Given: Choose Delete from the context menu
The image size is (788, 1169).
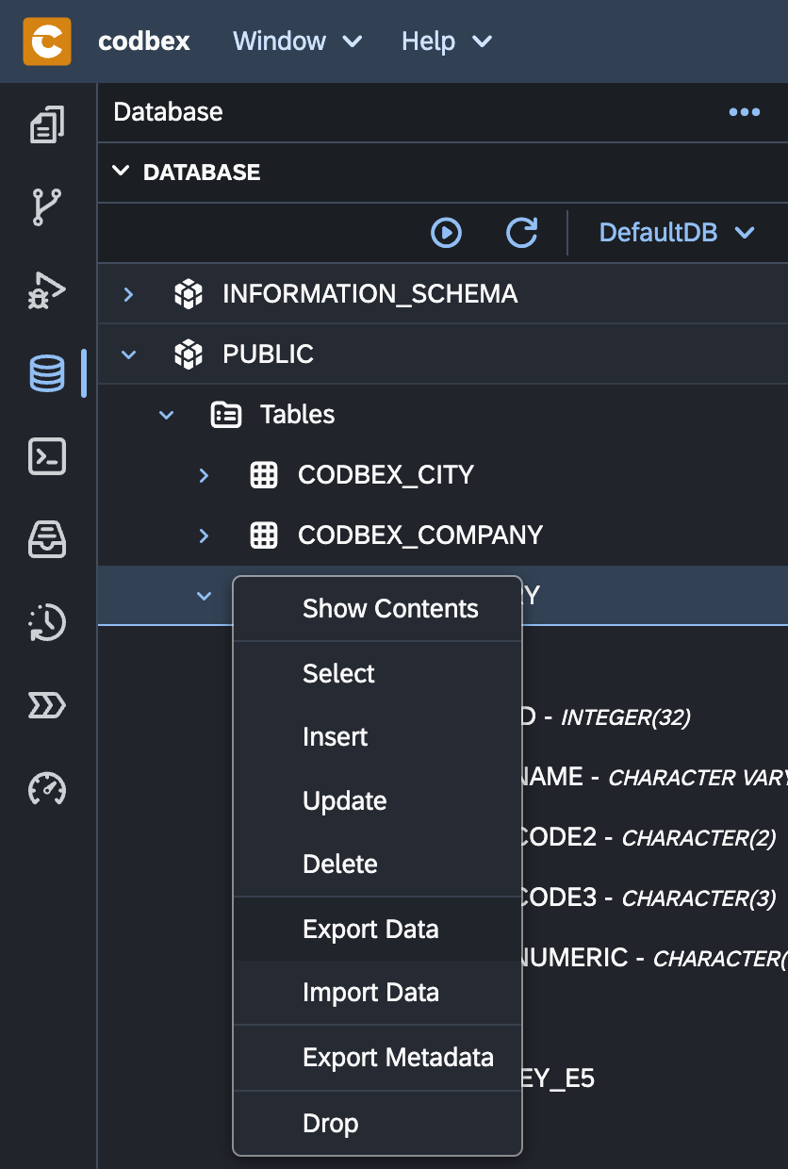Looking at the screenshot, I should pos(377,864).
